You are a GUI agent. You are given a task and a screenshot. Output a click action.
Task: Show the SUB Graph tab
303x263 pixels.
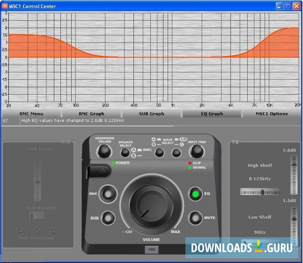coord(152,114)
